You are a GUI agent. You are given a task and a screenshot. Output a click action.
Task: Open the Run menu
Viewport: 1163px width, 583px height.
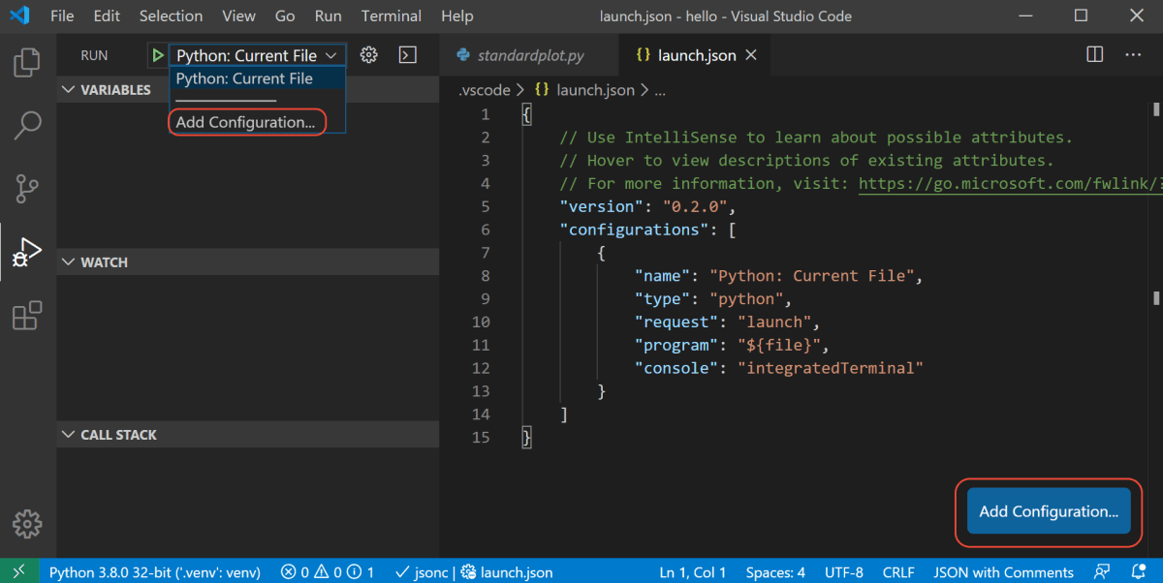(x=328, y=15)
